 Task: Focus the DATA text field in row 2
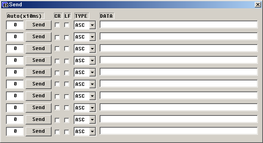[x=179, y=36]
